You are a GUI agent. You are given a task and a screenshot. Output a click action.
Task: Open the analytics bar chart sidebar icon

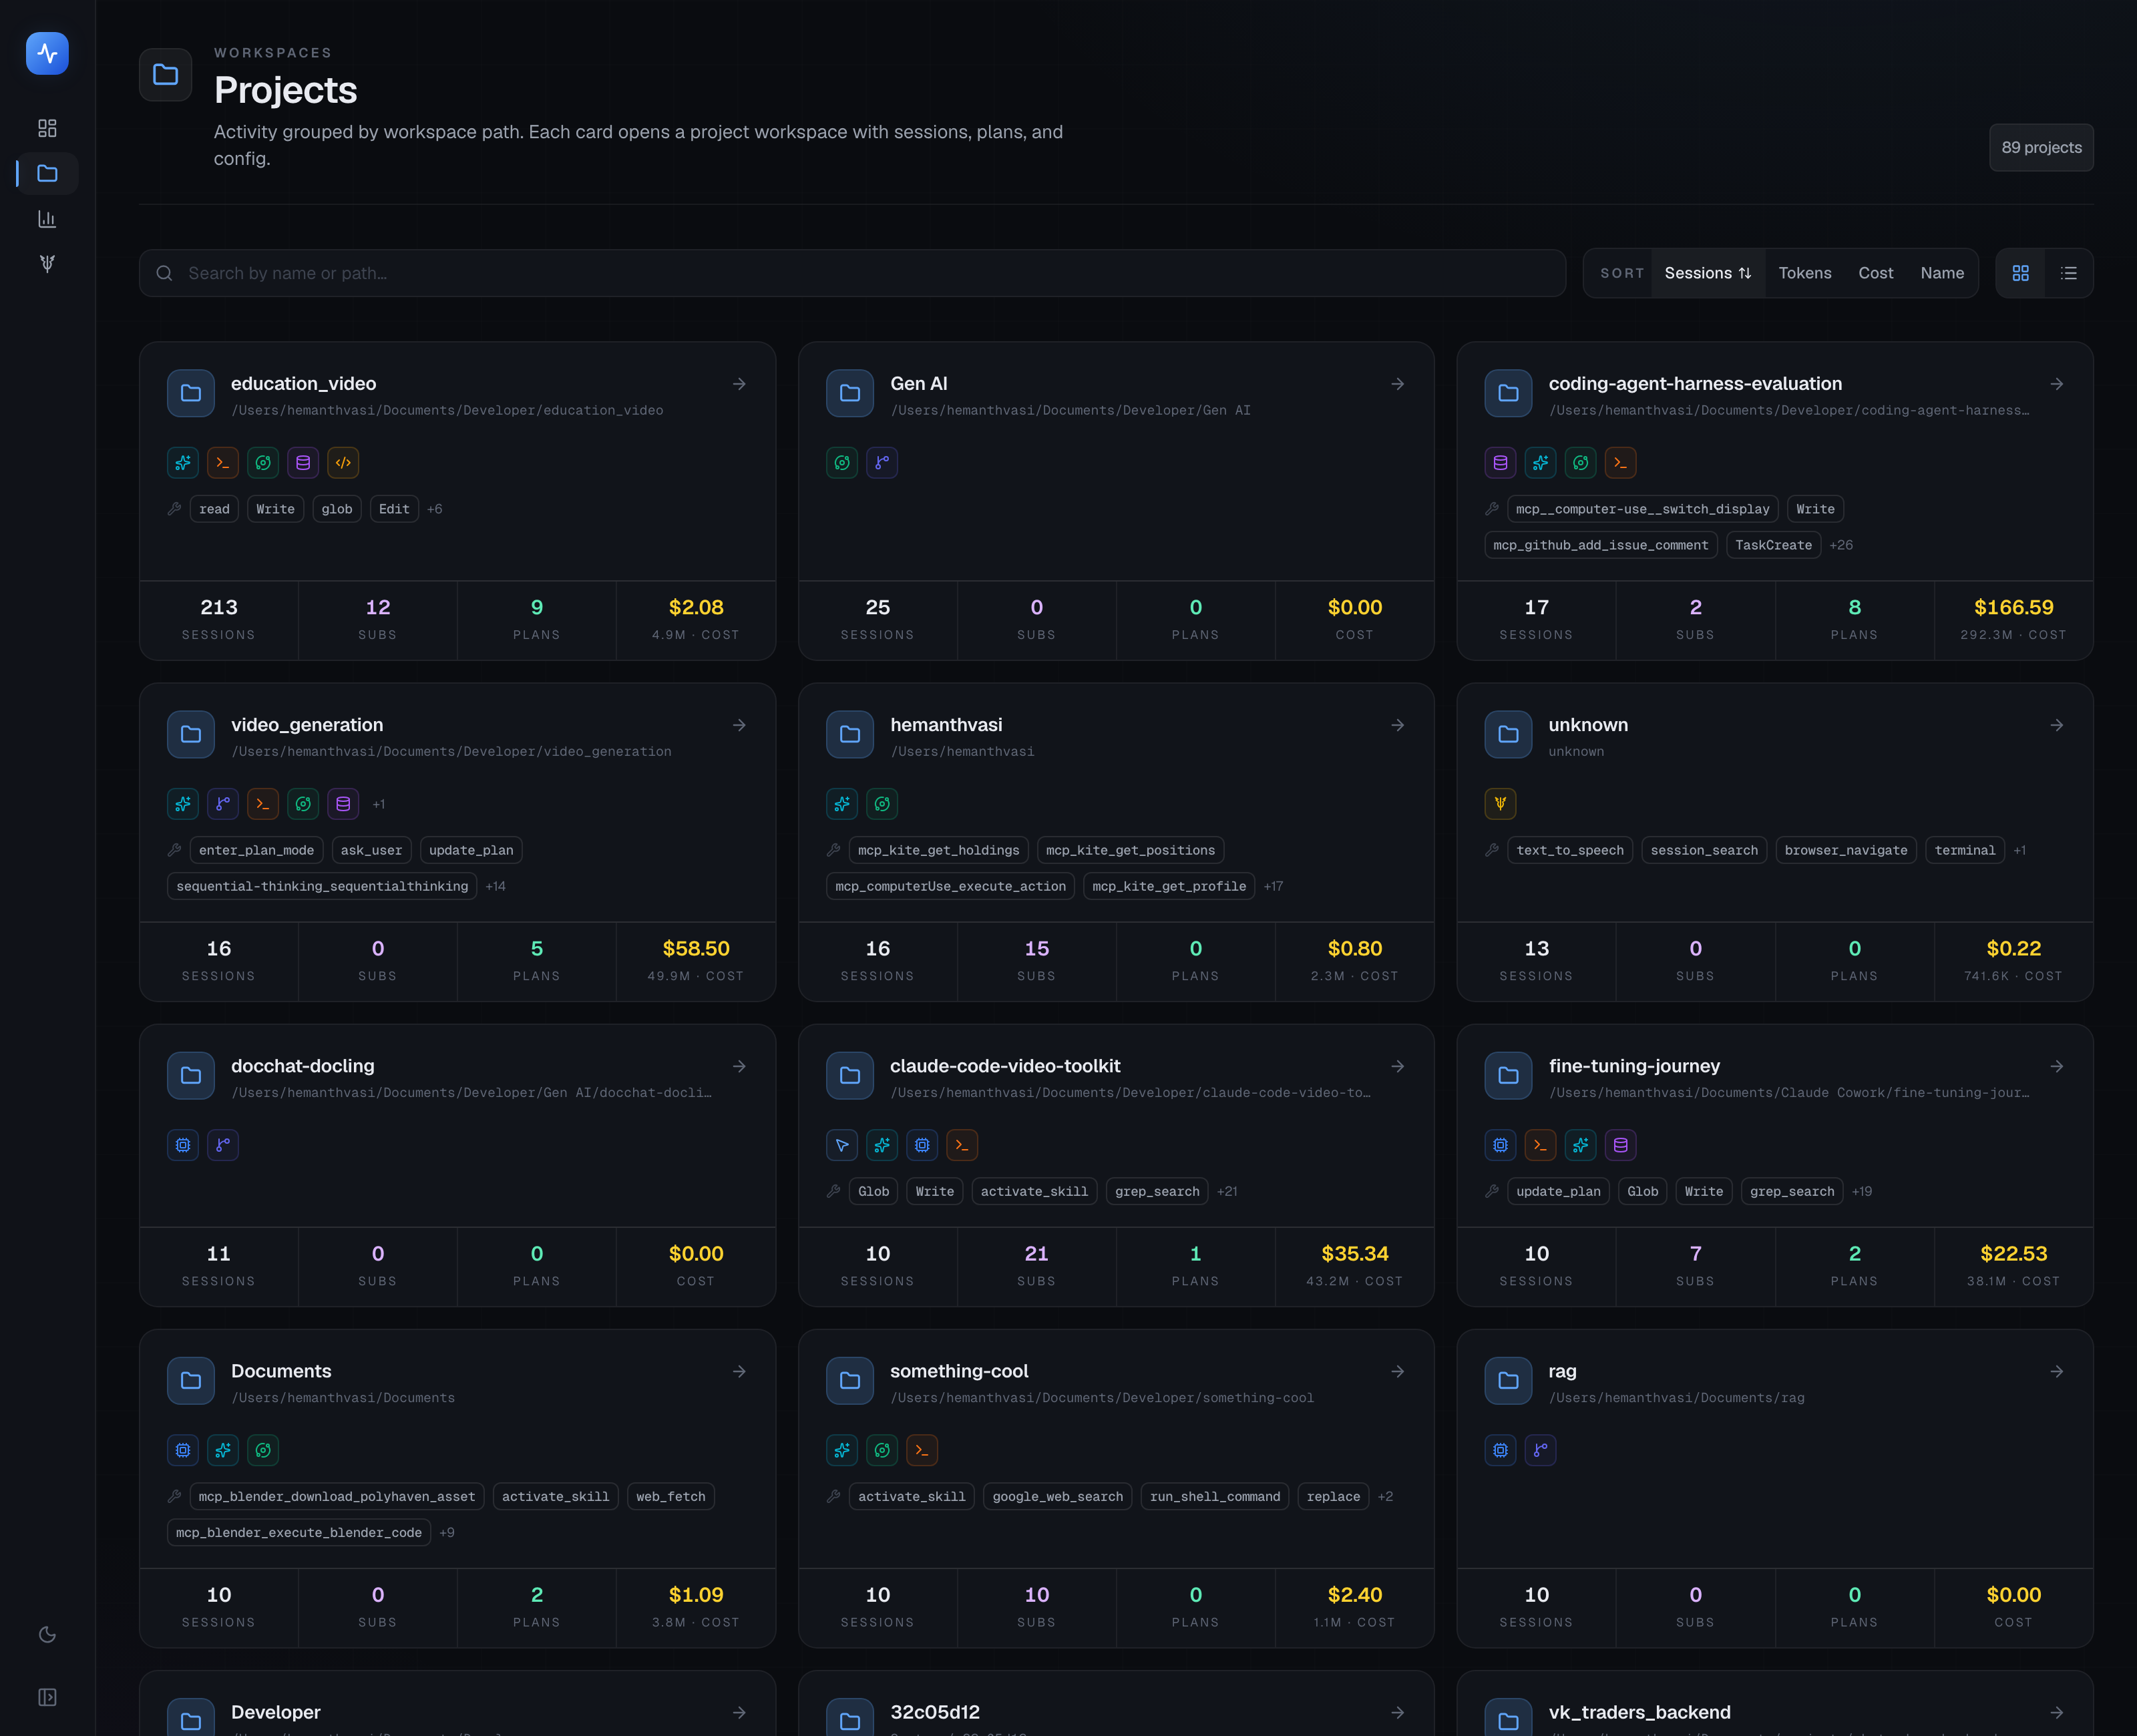coord(47,218)
